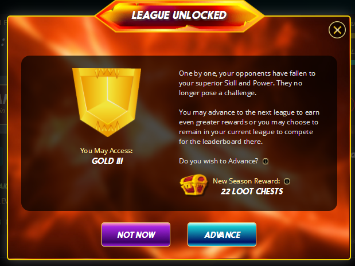Click the 'Do you wish to Advance?' question

click(x=219, y=161)
